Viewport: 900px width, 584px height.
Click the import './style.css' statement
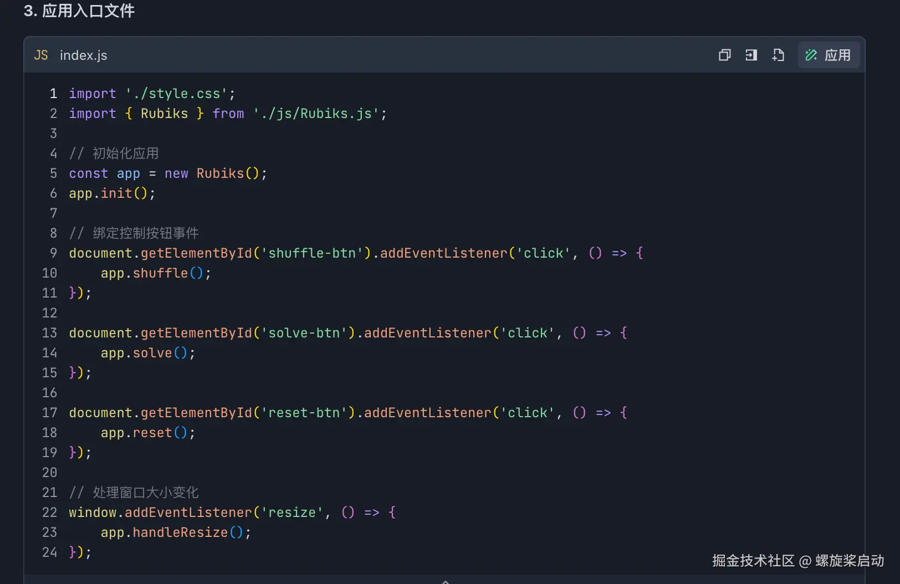150,93
